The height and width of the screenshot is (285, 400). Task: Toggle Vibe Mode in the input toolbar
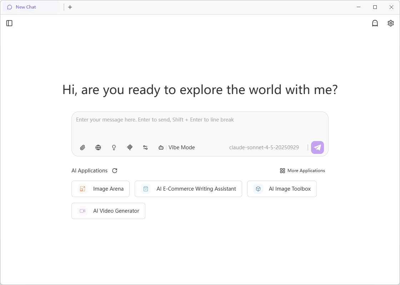(x=177, y=147)
